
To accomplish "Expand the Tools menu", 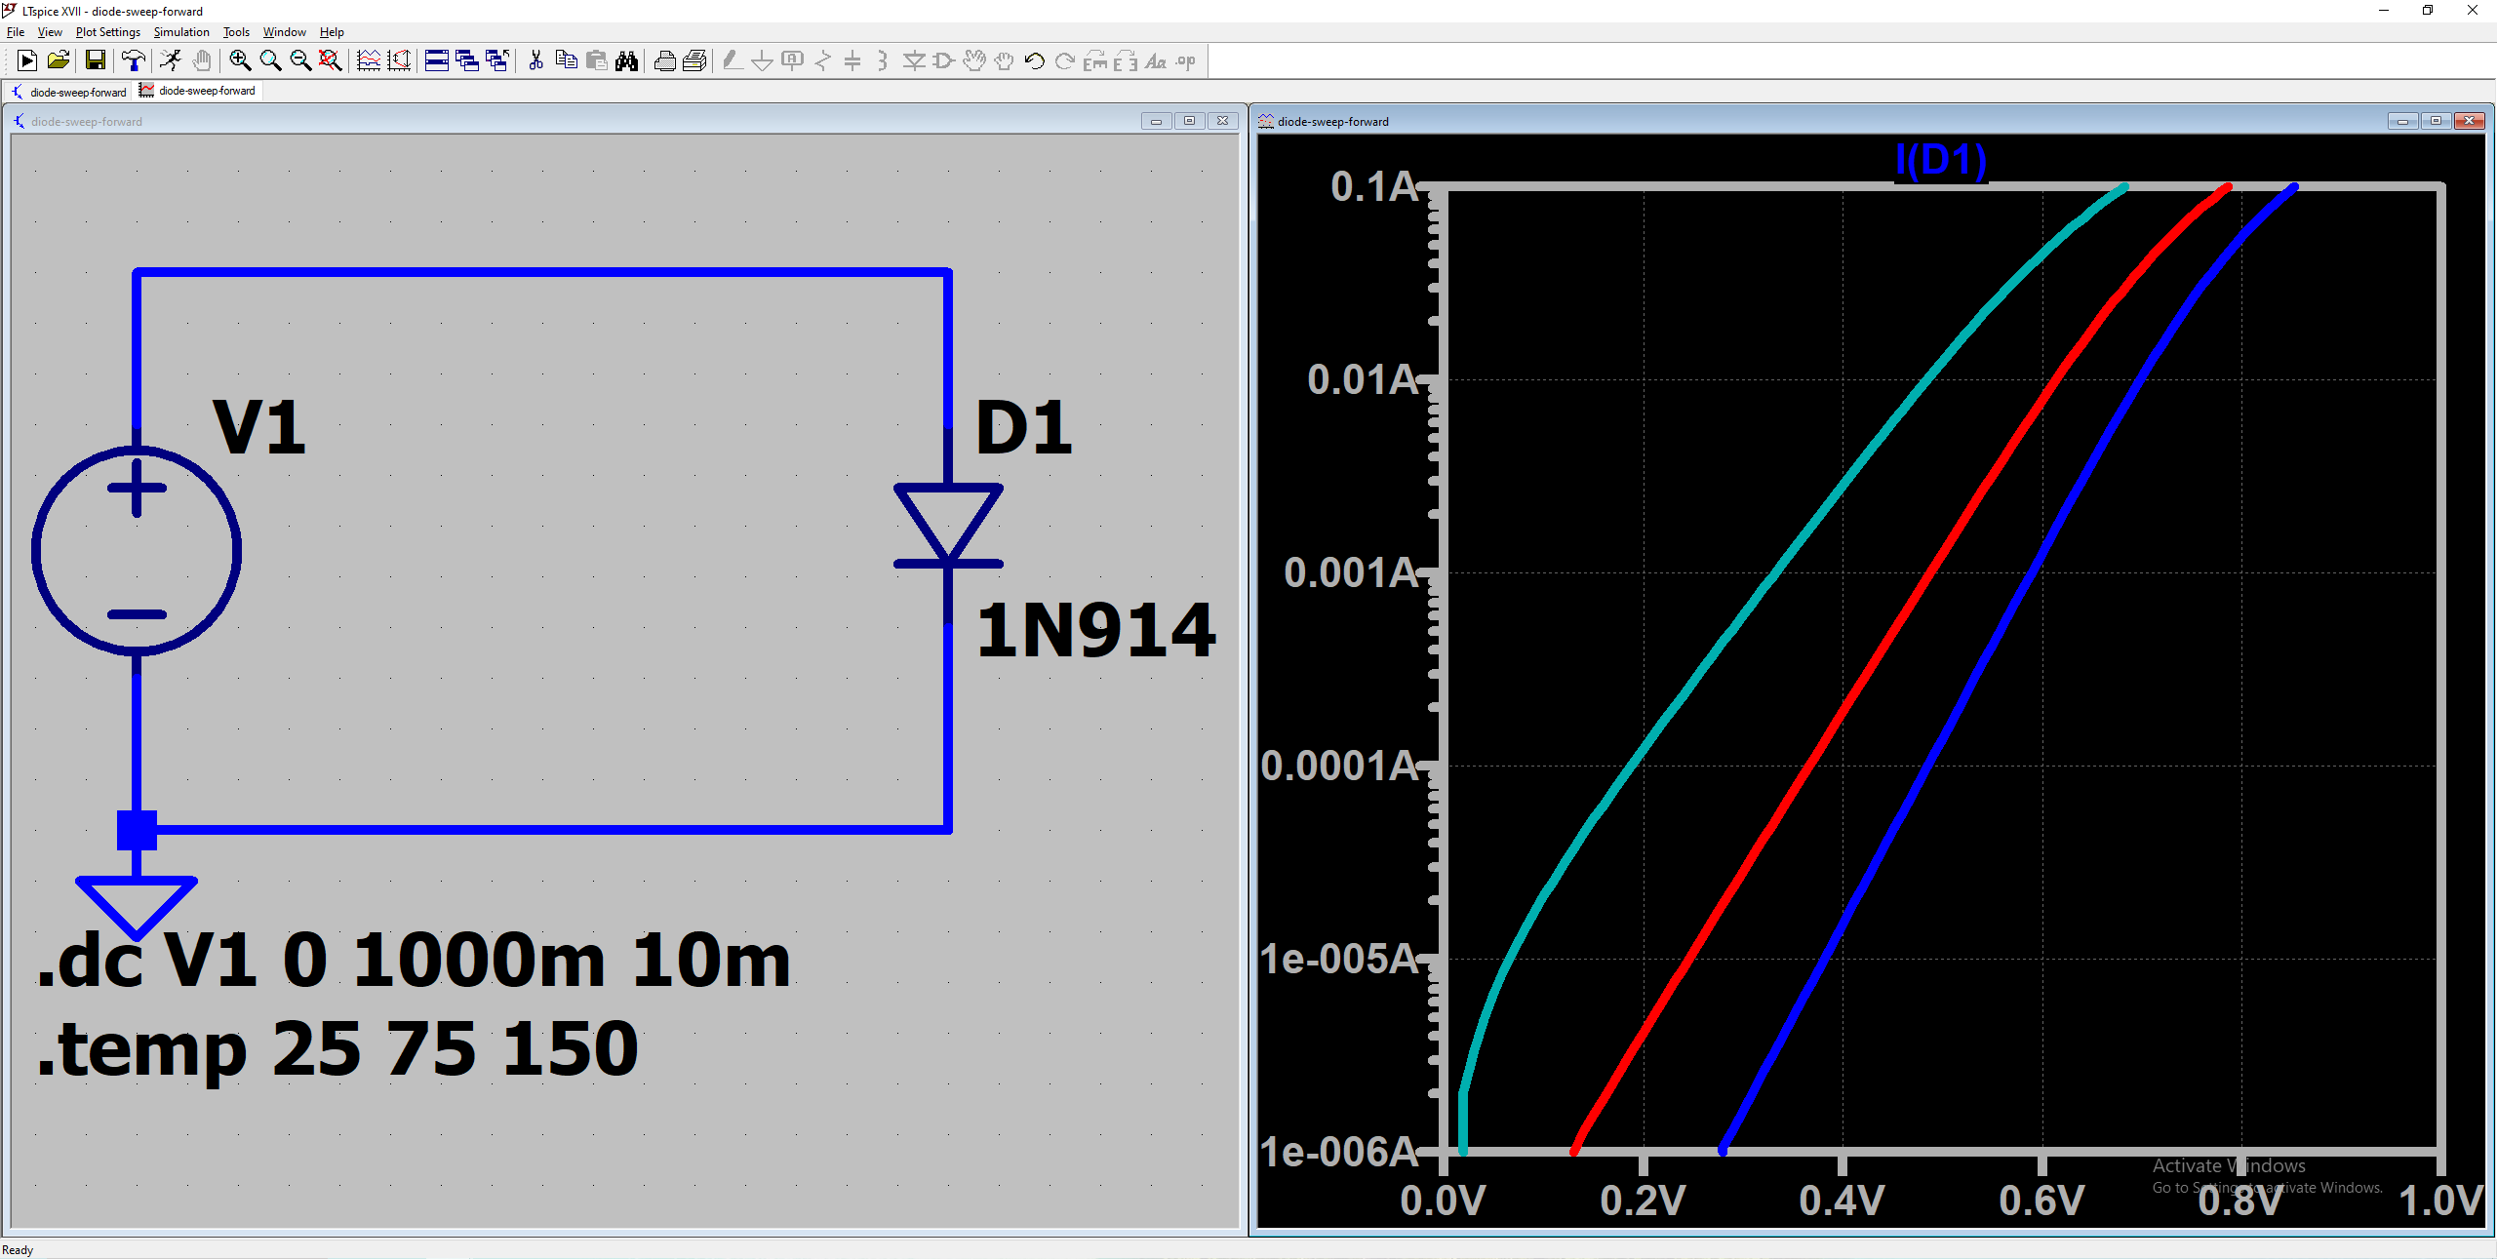I will [236, 32].
